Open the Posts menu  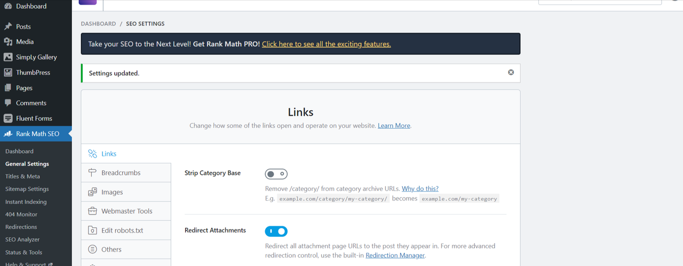[x=36, y=27]
